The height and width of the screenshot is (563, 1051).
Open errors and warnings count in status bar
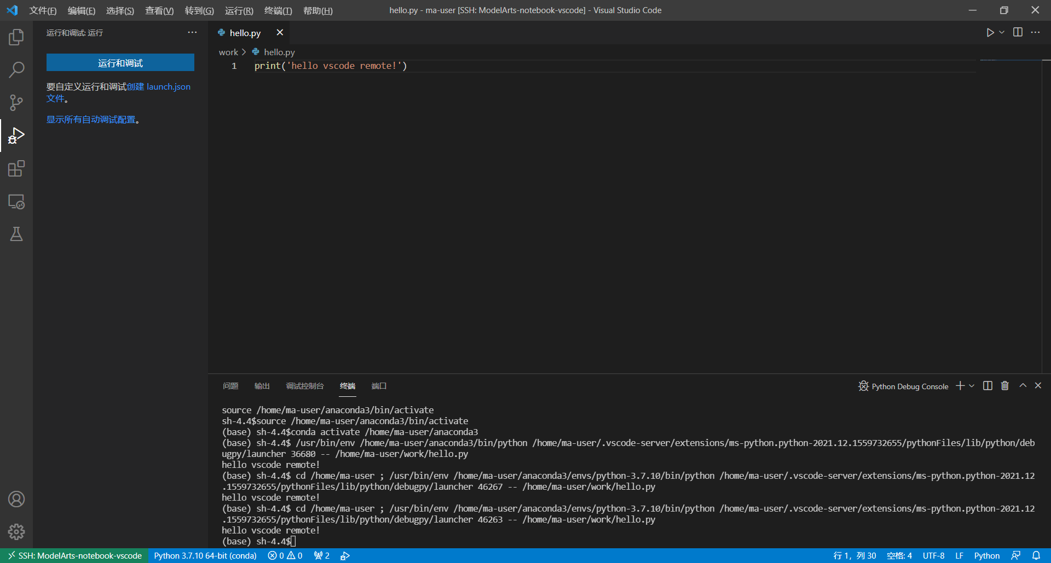point(285,556)
